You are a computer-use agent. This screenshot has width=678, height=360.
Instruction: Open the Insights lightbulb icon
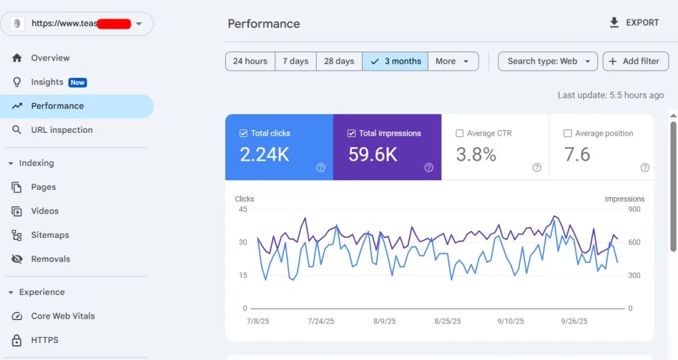pos(17,82)
